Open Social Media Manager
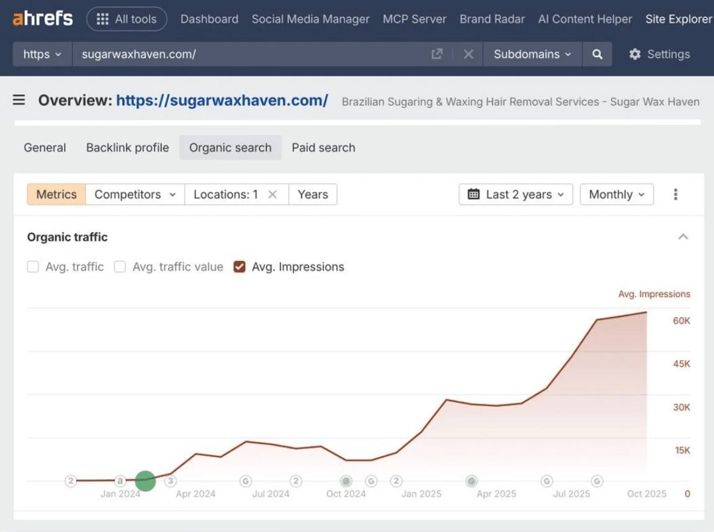The image size is (714, 532). 310,19
